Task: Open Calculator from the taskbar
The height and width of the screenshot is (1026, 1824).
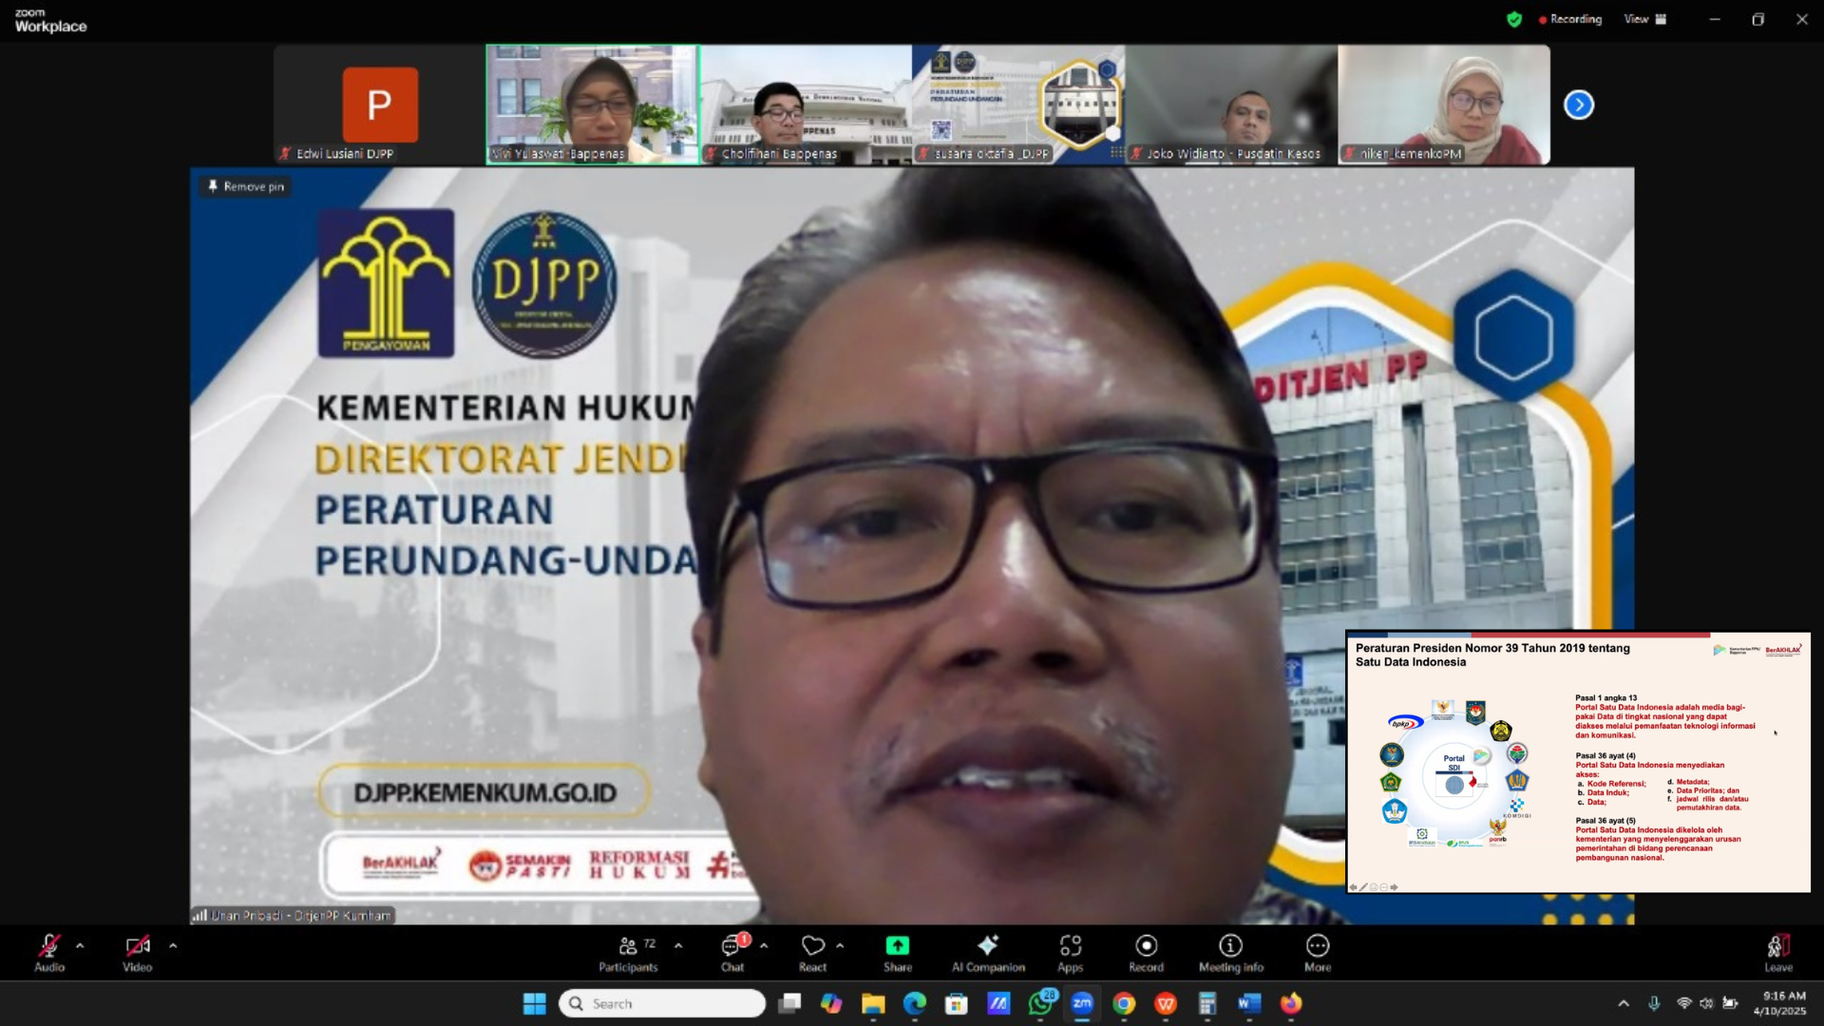Action: [x=1207, y=1003]
